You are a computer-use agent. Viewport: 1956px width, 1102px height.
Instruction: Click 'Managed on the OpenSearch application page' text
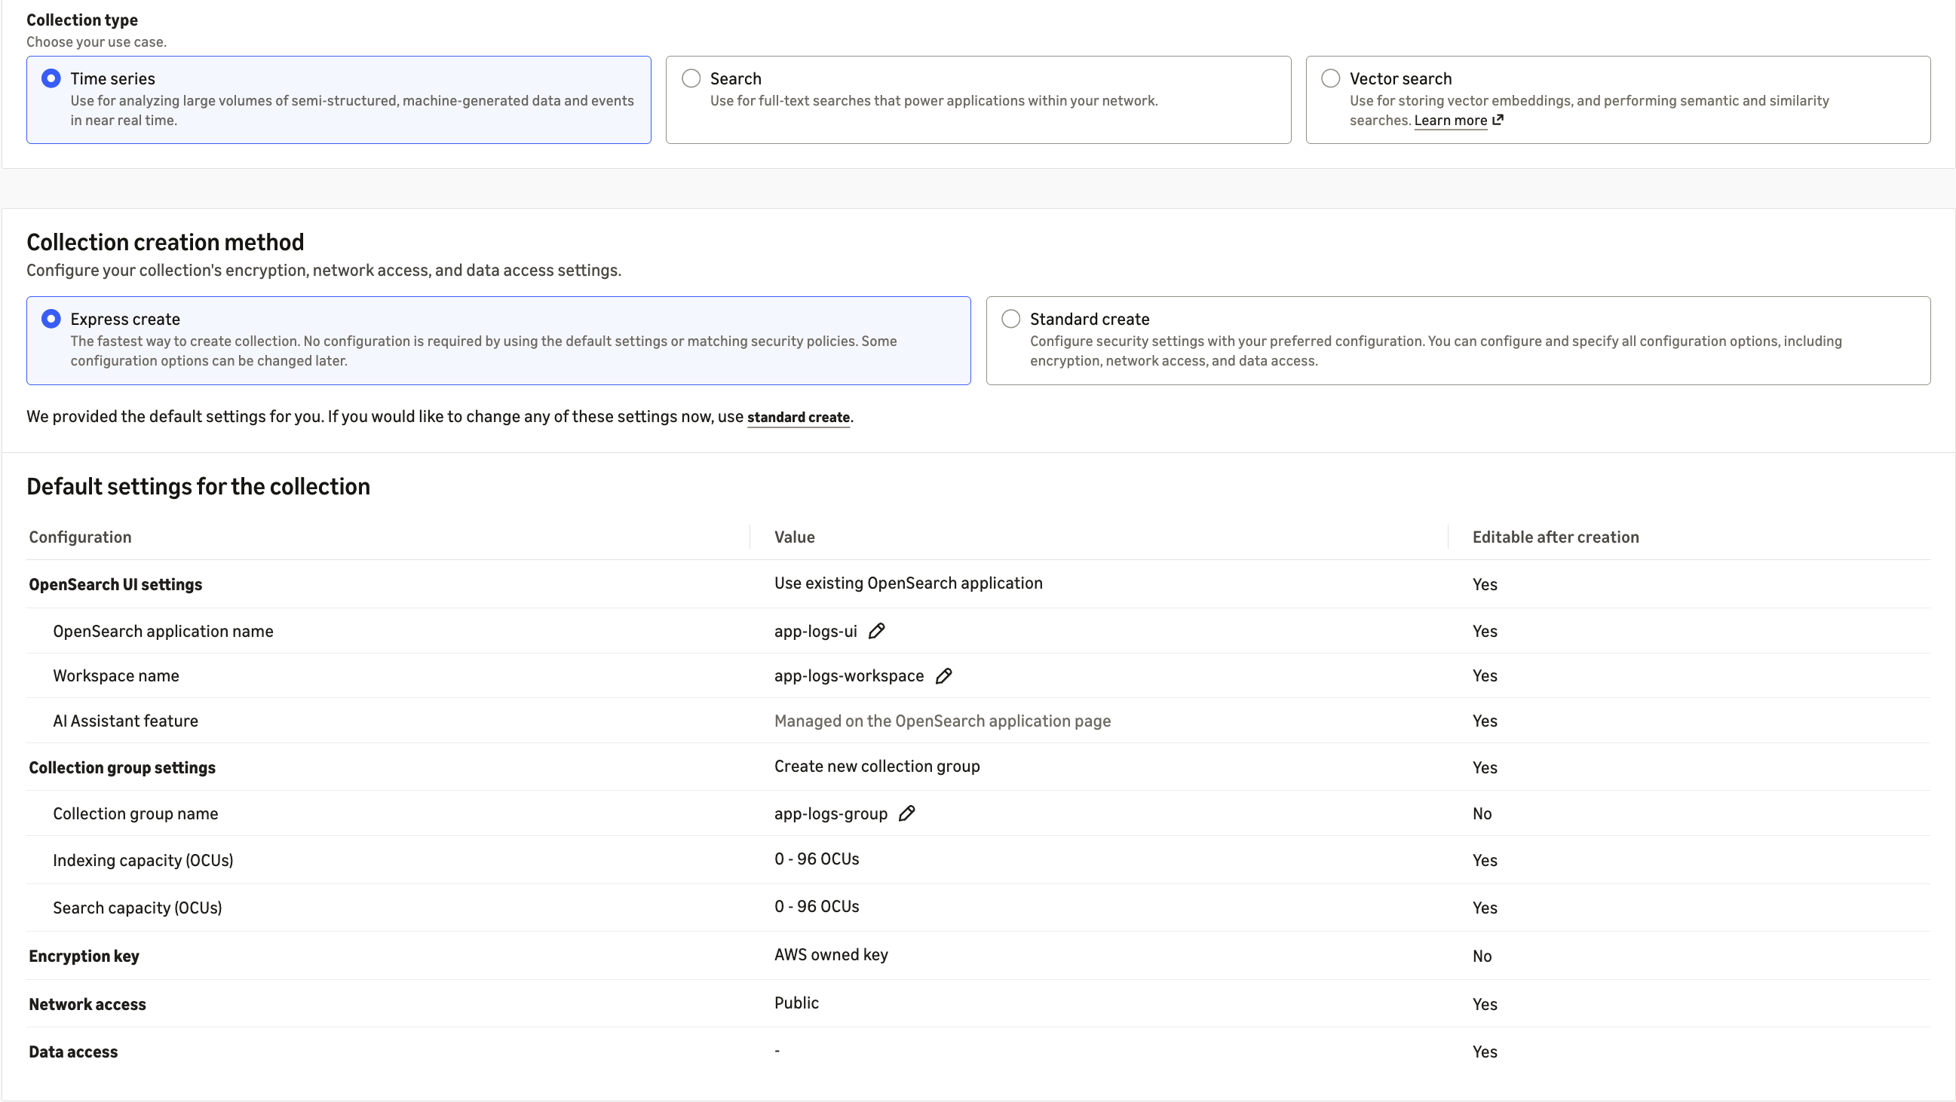[x=943, y=721]
